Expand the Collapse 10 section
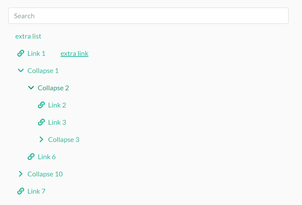 tap(21, 174)
